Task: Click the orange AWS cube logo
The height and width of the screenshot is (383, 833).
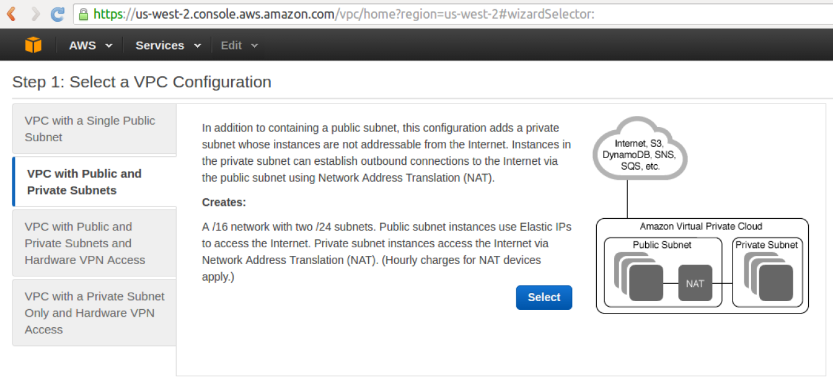Action: [x=33, y=44]
